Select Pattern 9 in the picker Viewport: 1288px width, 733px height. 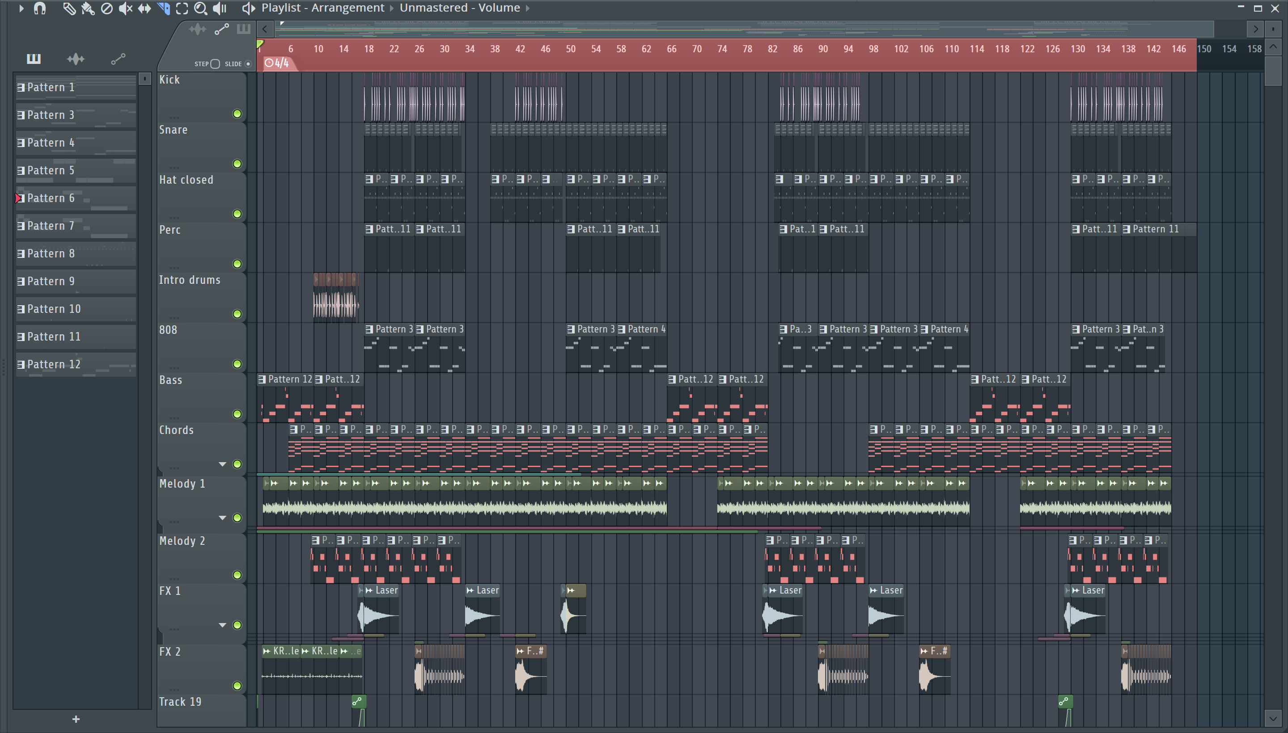[x=76, y=281]
